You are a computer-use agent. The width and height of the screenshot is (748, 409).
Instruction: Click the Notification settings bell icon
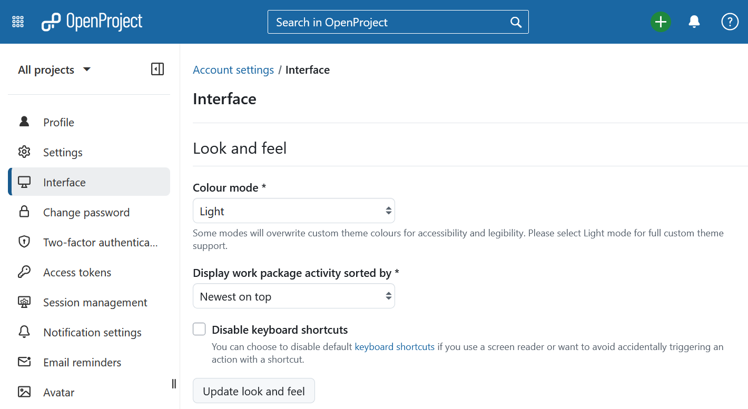click(24, 332)
